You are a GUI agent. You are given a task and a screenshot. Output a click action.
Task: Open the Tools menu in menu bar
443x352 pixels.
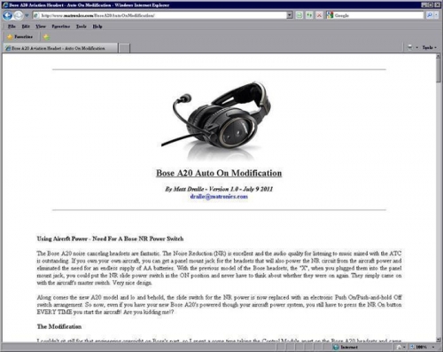point(82,27)
